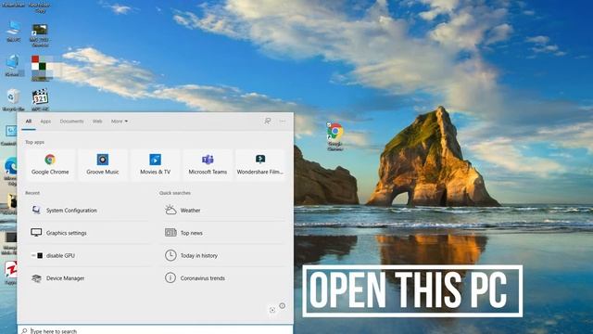Image resolution: width=593 pixels, height=334 pixels.
Task: Launch Groove Music from Top apps
Action: coord(103,165)
